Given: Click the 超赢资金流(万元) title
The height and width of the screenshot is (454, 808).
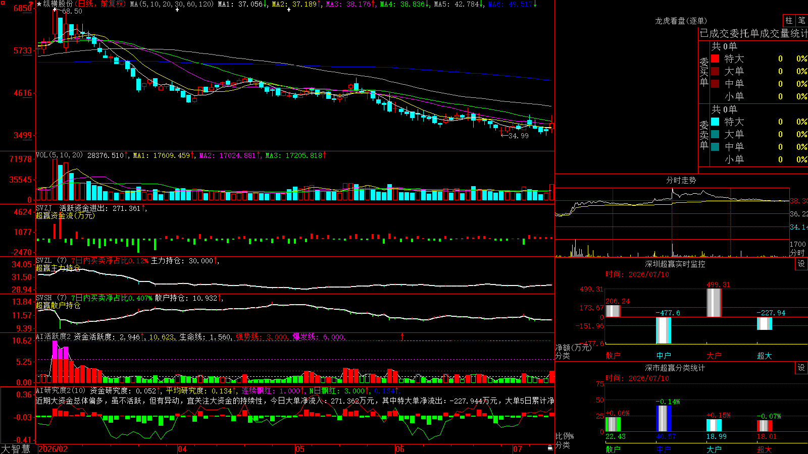Looking at the screenshot, I should click(x=65, y=215).
